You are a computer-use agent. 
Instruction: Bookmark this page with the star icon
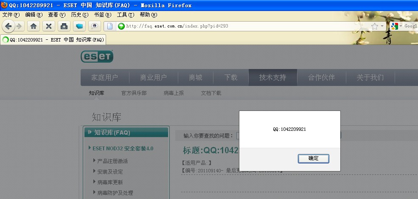(x=375, y=26)
